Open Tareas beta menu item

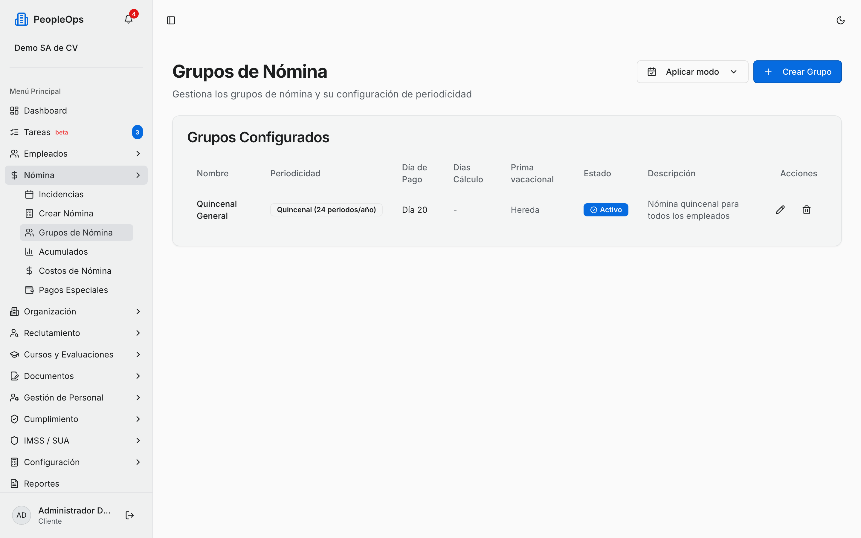76,132
